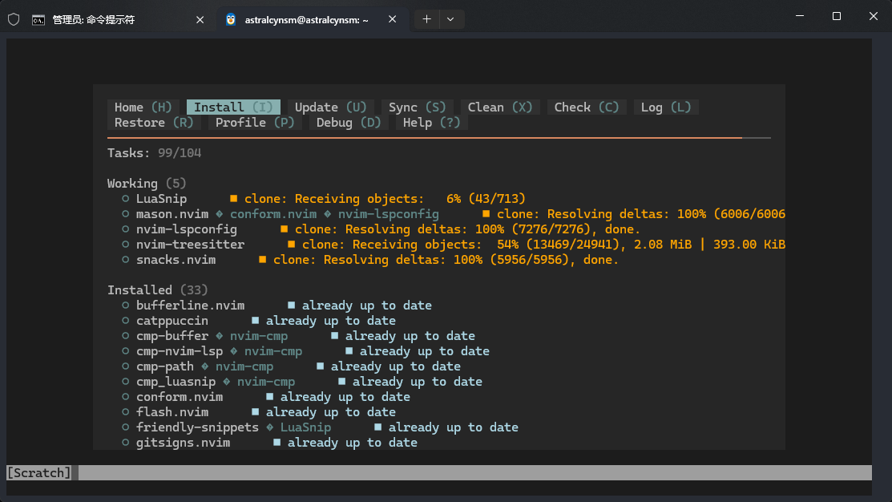Click the command prompt tab icon
This screenshot has height=502, width=892.
tap(38, 19)
